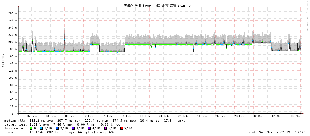Click the blue 2/10 loss color swatch
The width and height of the screenshot is (310, 136).
tap(57, 128)
